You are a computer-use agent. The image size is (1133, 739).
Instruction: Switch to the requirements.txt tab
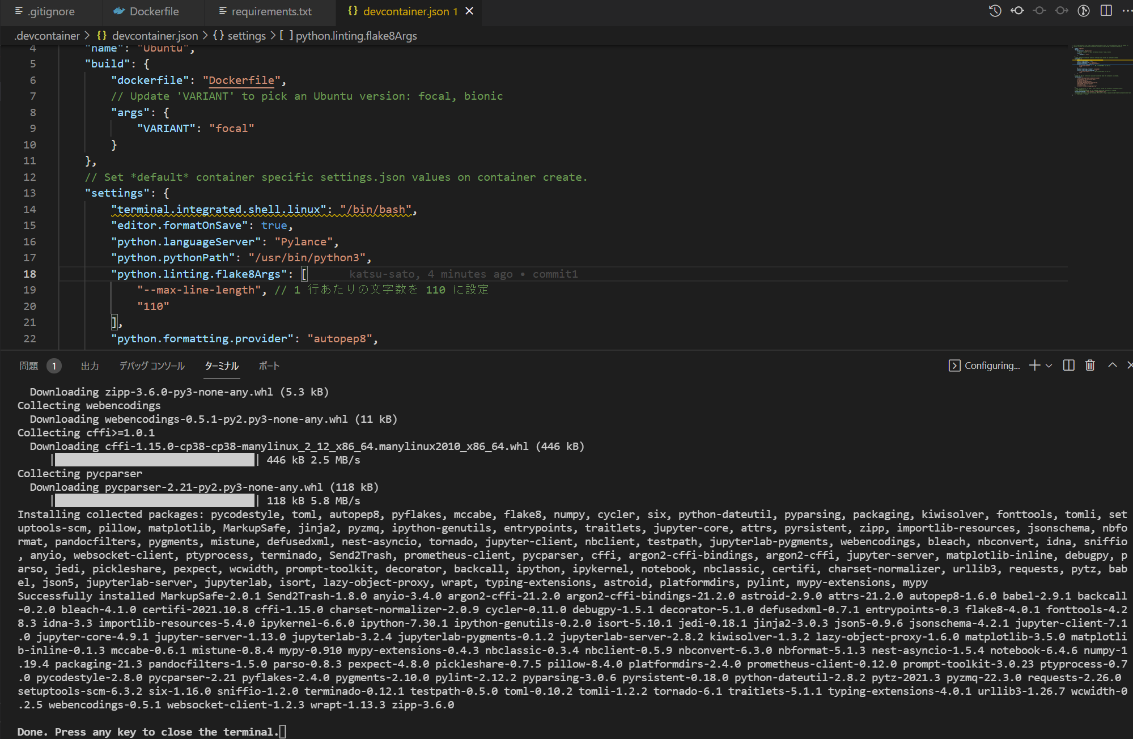coord(269,11)
